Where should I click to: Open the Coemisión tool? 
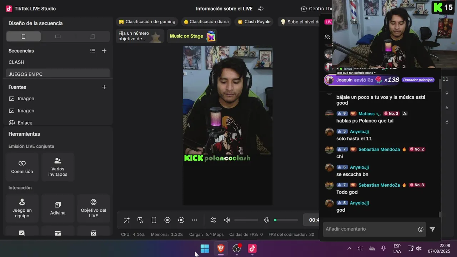click(x=22, y=167)
